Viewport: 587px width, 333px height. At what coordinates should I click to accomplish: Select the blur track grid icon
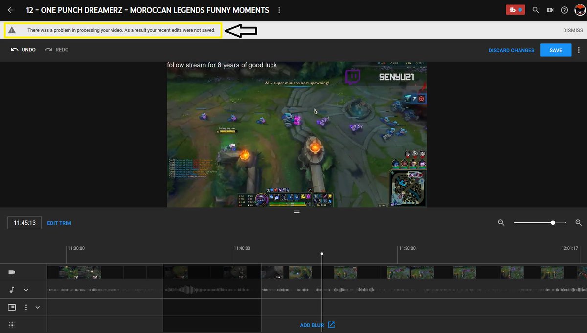(12, 325)
